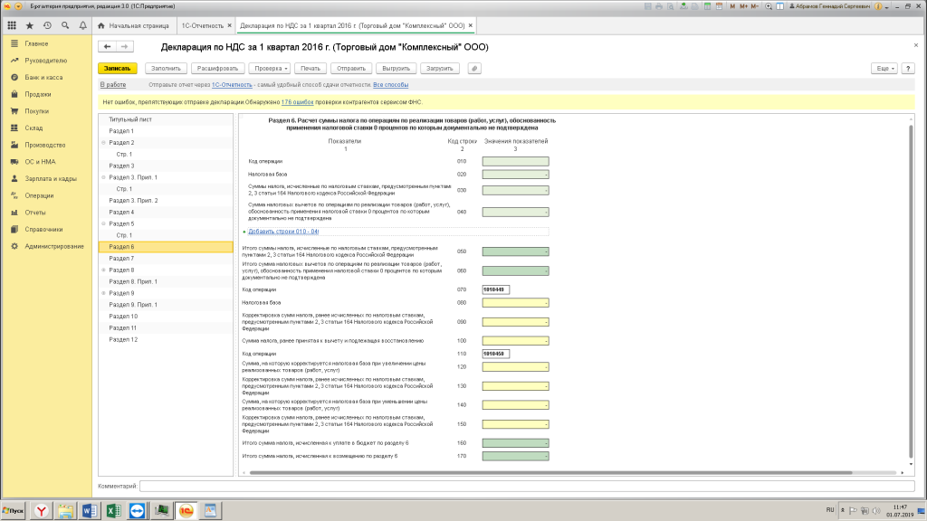Viewport: 927px width, 521px height.
Task: Click the horizontal scrollbar under the form
Action: (x=551, y=472)
